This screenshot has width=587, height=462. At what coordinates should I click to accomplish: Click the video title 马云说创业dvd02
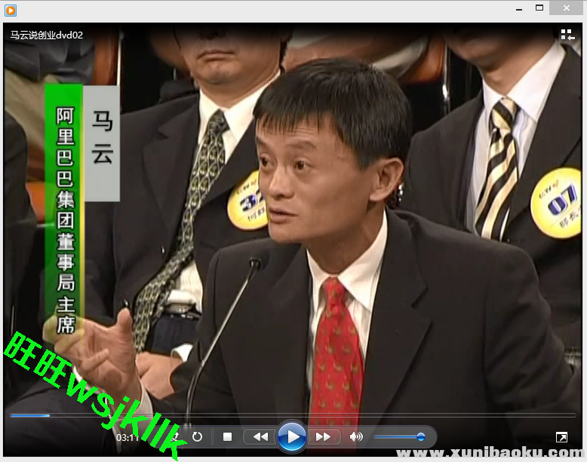pos(47,35)
